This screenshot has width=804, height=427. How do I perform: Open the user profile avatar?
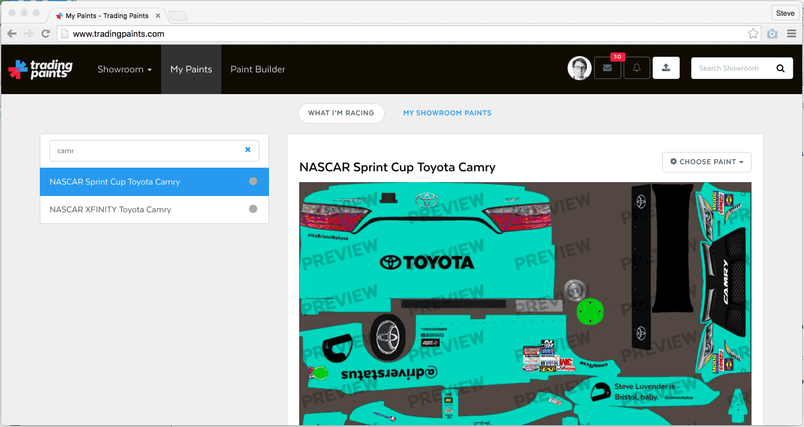(x=579, y=68)
